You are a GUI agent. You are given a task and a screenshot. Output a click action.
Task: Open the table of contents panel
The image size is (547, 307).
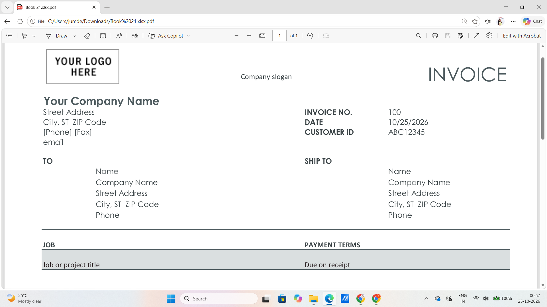9,36
